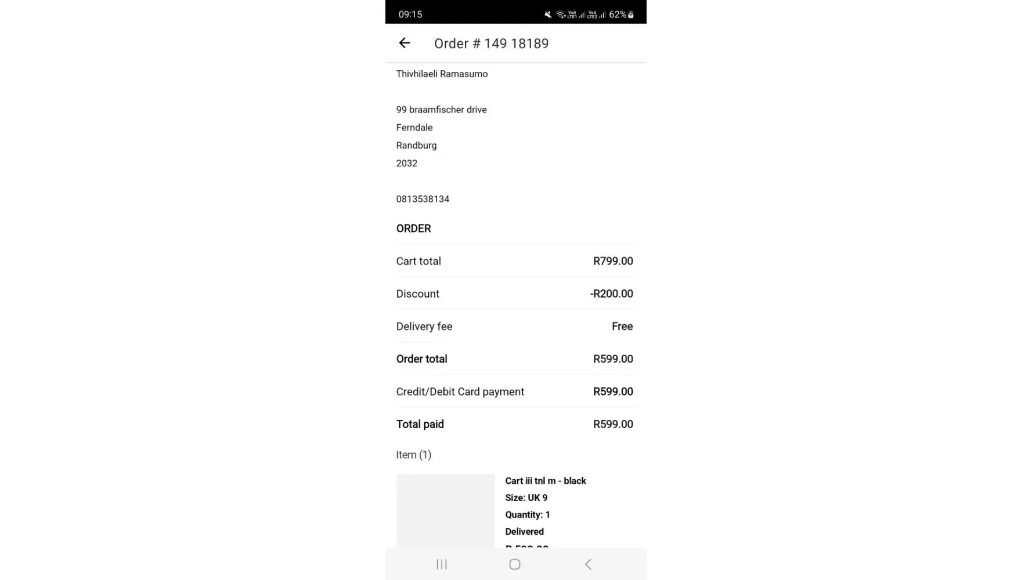Tap the Cart total row
Viewport: 1032px width, 580px height.
(x=514, y=261)
